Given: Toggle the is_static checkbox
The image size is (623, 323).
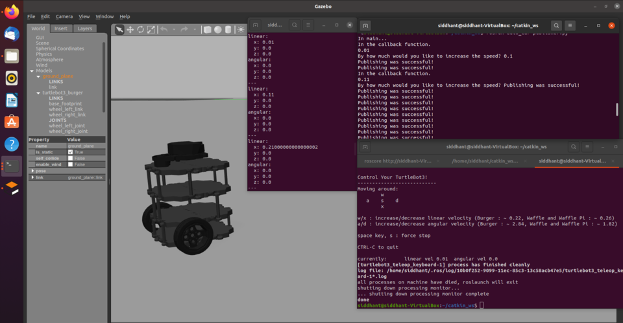Looking at the screenshot, I should 70,152.
